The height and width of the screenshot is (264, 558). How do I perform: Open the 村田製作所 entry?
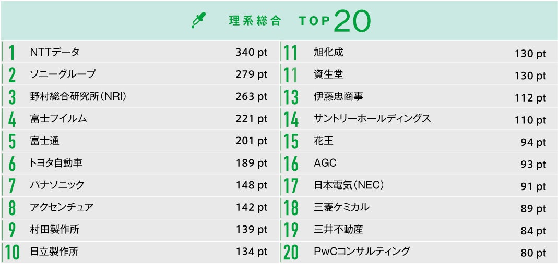[55, 230]
